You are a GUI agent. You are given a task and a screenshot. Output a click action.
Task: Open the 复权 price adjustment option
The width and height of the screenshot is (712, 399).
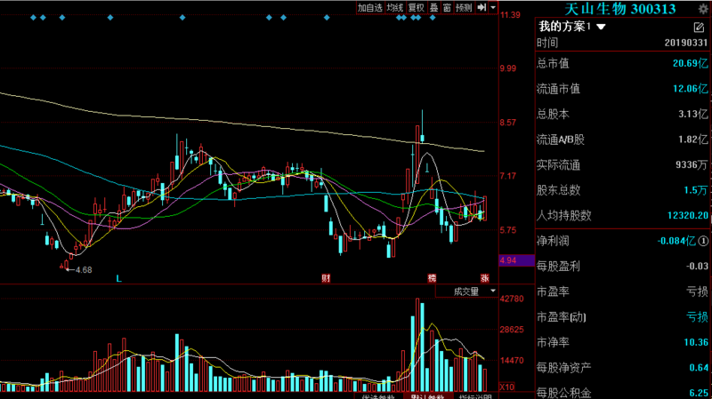pos(416,8)
